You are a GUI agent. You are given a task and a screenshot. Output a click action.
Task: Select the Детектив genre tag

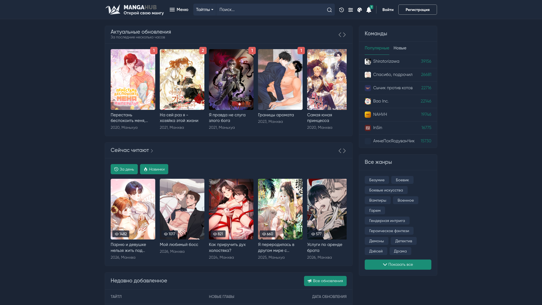404,241
